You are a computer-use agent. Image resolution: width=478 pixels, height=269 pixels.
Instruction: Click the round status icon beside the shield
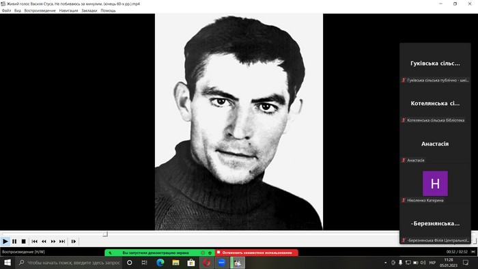pyautogui.click(x=203, y=253)
